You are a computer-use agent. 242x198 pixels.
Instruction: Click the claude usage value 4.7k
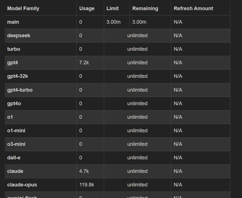point(84,171)
